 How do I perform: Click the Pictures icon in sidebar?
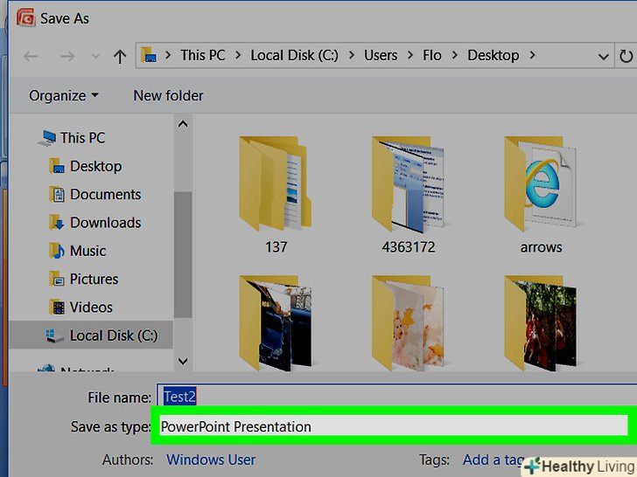[x=57, y=279]
